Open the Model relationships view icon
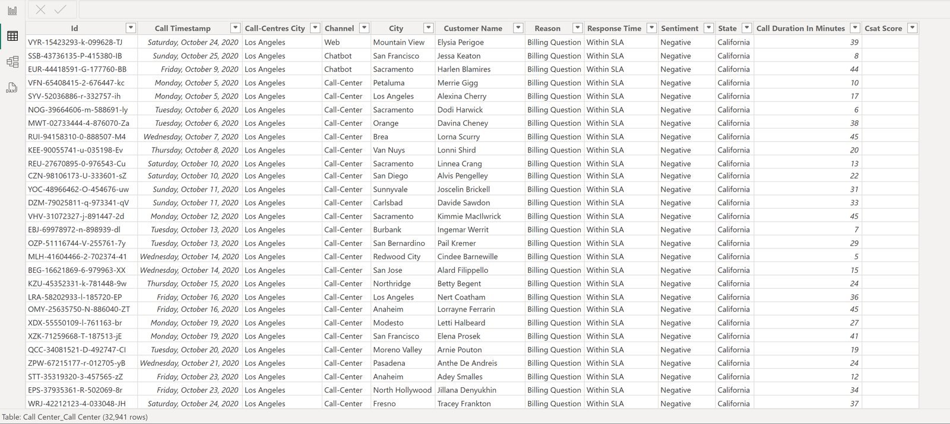 (x=12, y=62)
